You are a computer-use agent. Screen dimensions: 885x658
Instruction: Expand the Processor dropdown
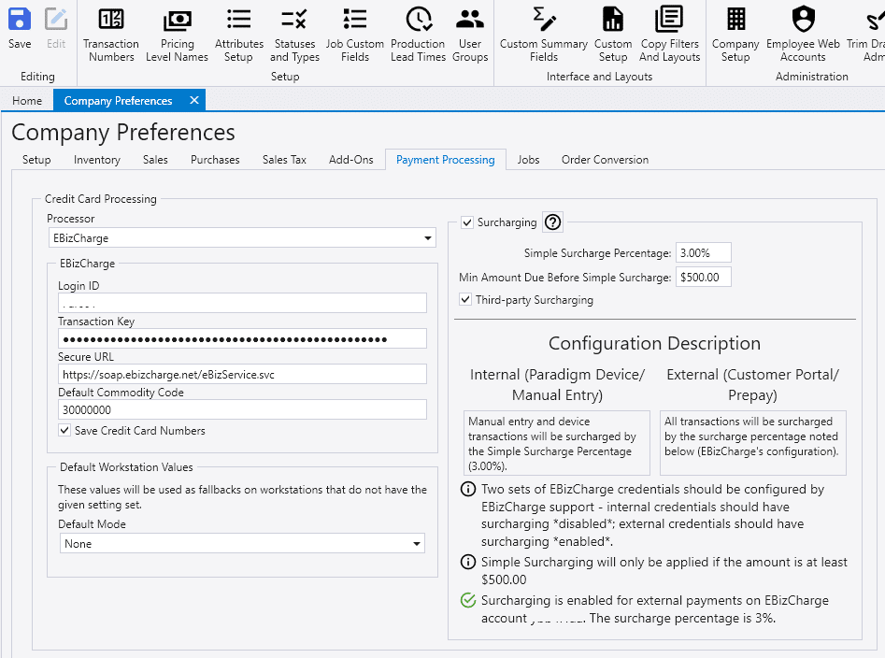click(428, 238)
